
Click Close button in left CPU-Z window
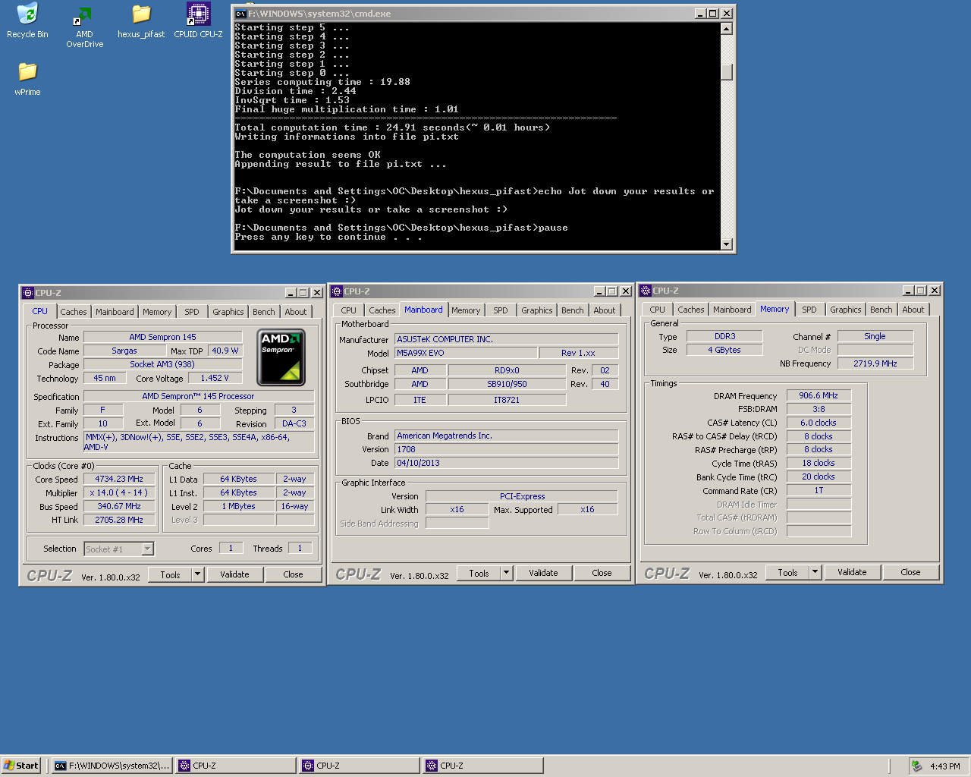[294, 574]
